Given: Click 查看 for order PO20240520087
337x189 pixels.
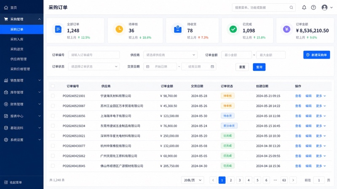Looking at the screenshot, I should point(298,106).
